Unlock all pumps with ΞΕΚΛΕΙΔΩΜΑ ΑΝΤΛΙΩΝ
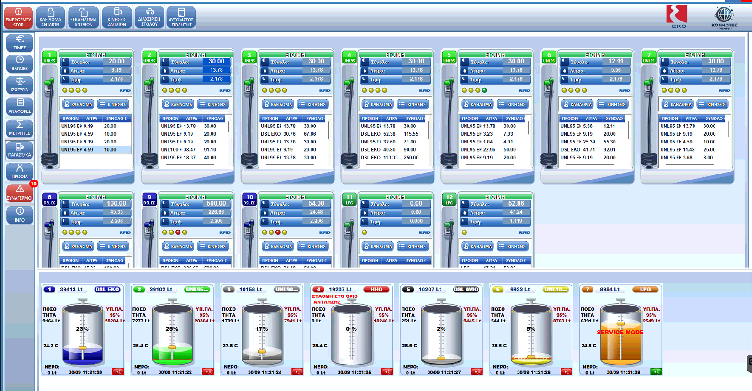 84,18
